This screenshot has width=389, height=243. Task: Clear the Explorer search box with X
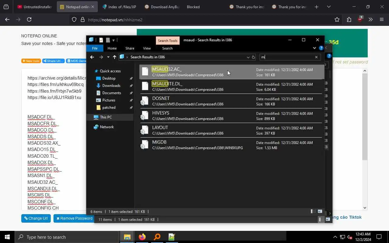point(316,57)
